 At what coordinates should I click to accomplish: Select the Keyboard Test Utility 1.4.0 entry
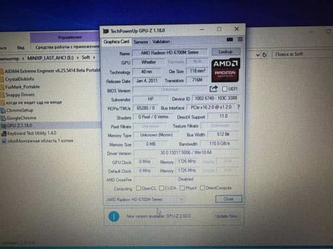click(x=32, y=133)
